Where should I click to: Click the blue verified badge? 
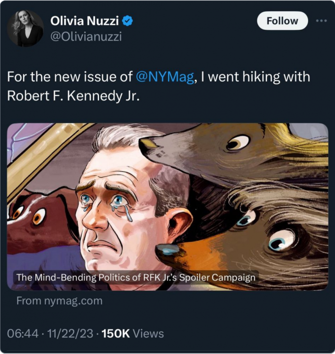tap(128, 21)
